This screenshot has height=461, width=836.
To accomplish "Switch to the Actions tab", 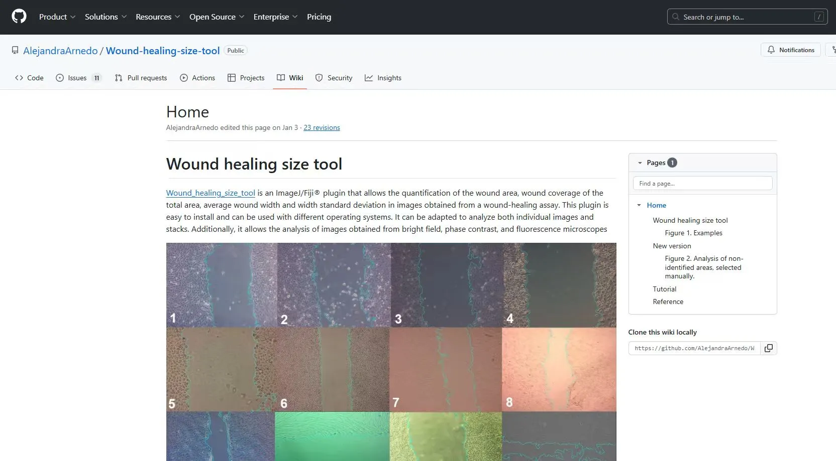I will pyautogui.click(x=197, y=78).
